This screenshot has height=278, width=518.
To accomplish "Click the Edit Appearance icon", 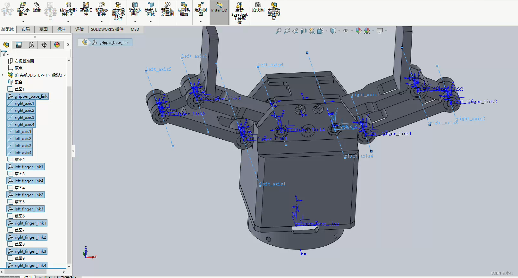I will (359, 31).
